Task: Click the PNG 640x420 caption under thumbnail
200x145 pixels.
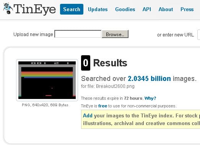Action: click(45, 105)
